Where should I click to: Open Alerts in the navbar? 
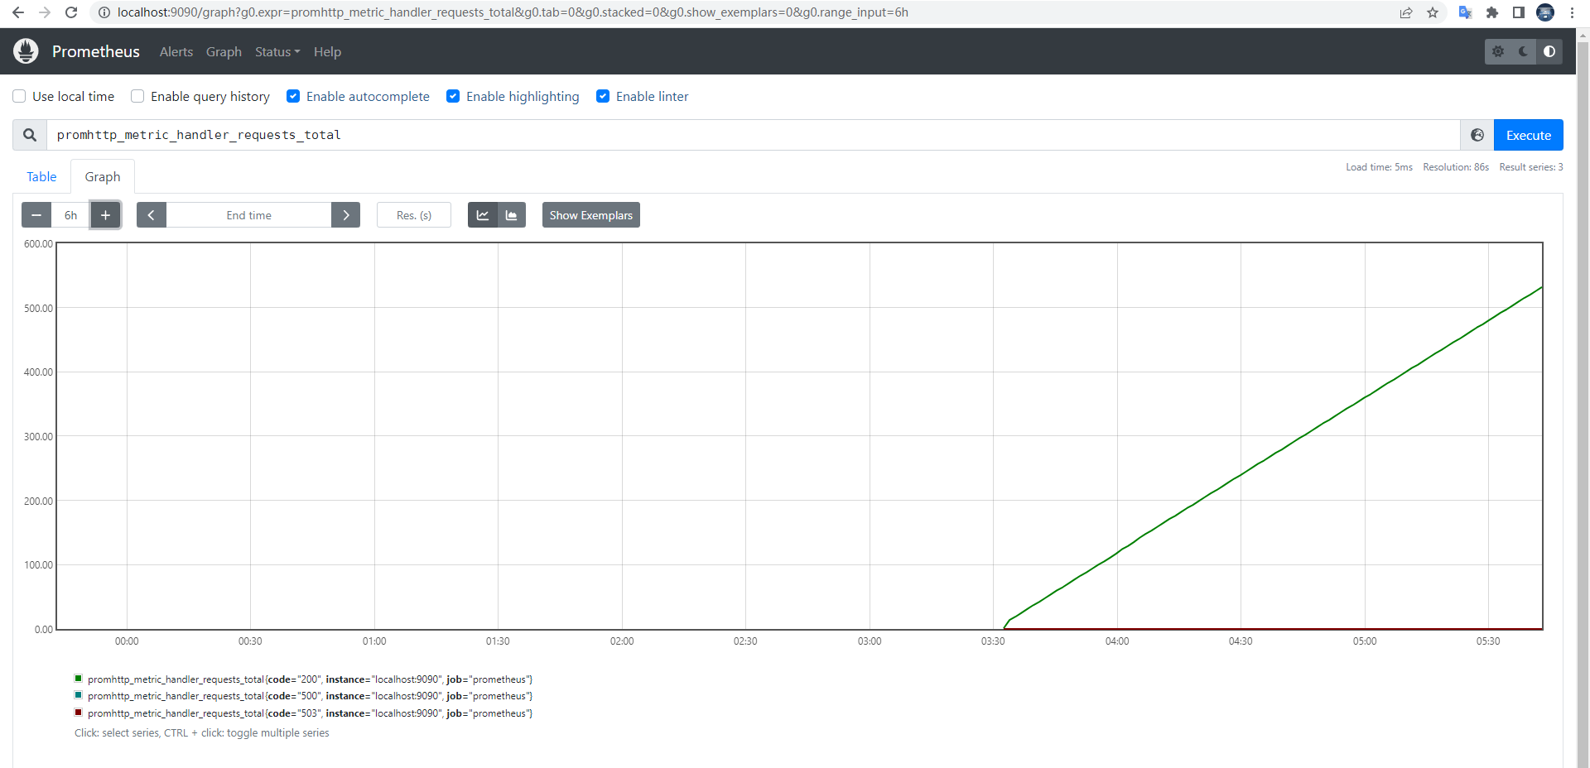click(176, 51)
